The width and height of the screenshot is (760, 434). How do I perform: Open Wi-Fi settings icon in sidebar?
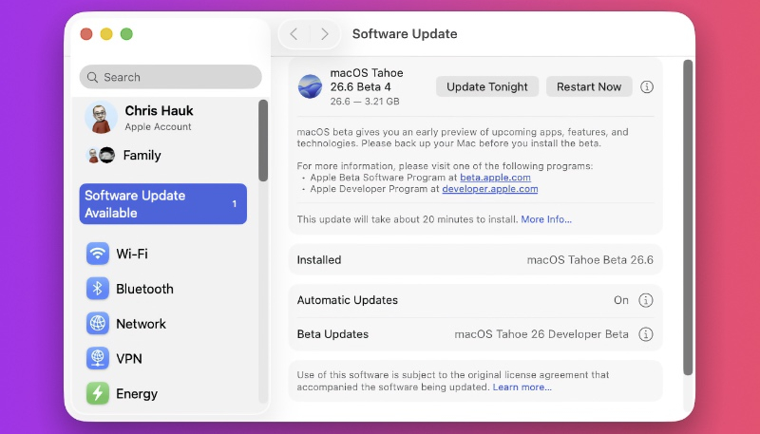[98, 254]
